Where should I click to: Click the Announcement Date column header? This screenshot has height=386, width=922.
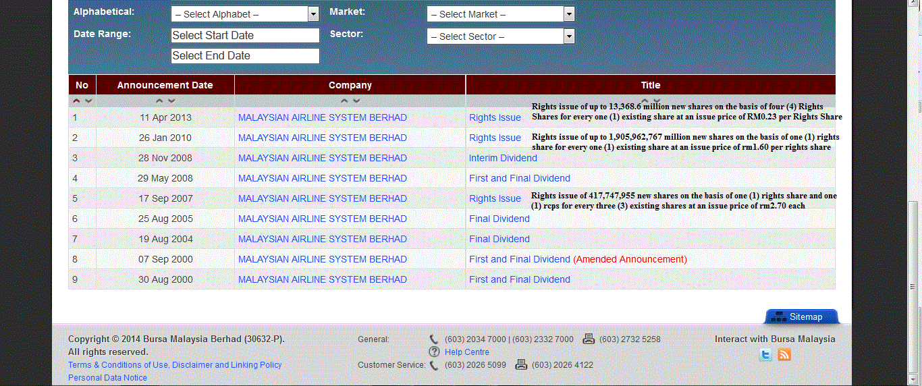165,85
